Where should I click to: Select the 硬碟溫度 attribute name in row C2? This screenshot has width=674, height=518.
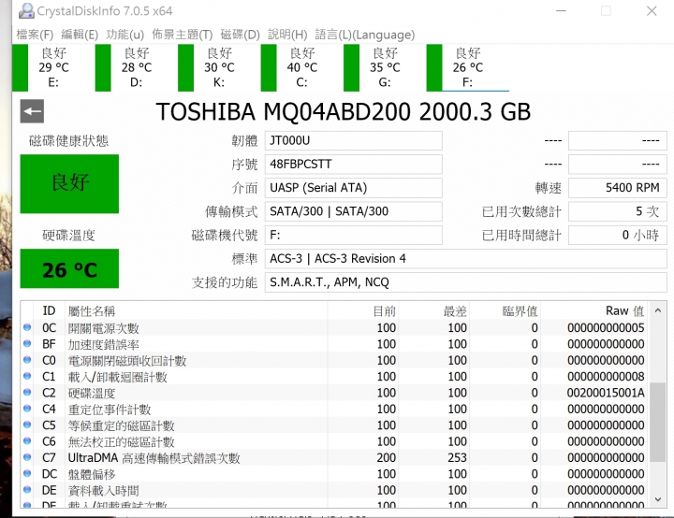[x=92, y=393]
